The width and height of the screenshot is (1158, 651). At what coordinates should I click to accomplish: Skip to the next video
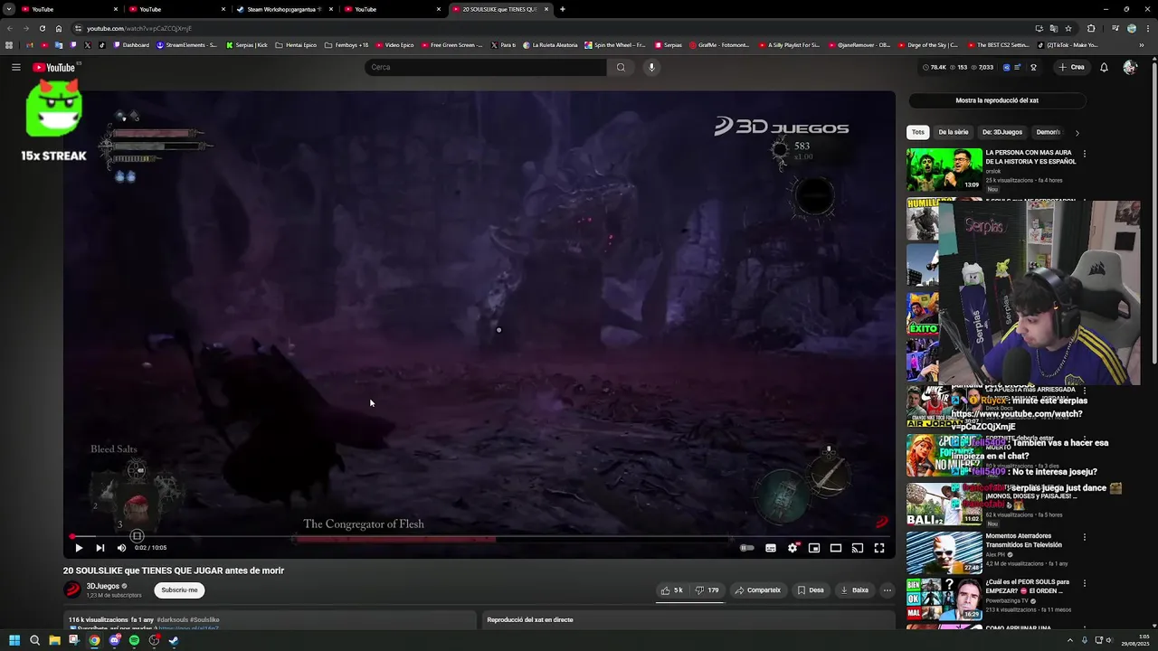pos(100,548)
